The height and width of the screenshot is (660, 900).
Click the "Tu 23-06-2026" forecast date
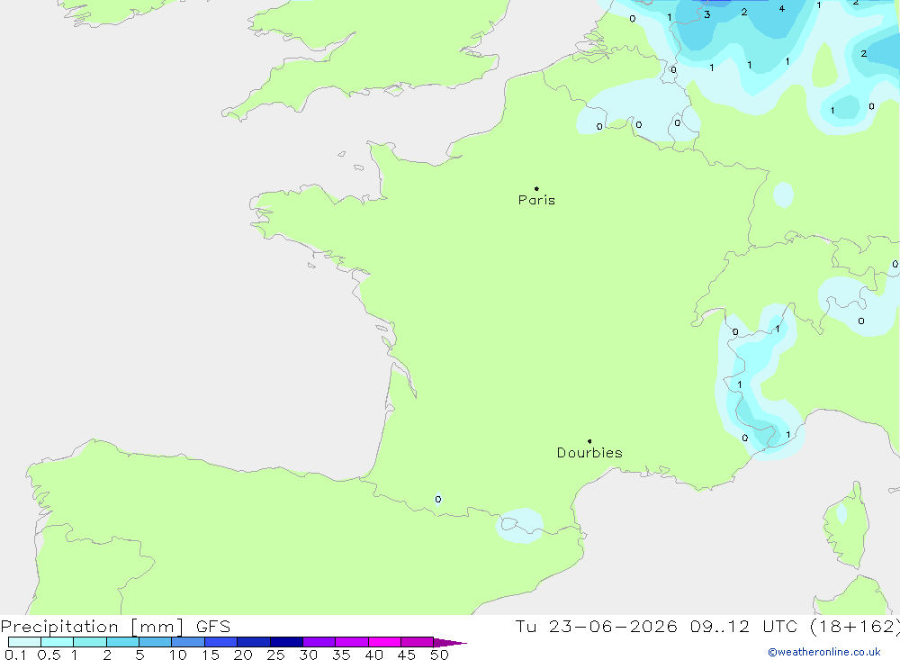tap(596, 627)
